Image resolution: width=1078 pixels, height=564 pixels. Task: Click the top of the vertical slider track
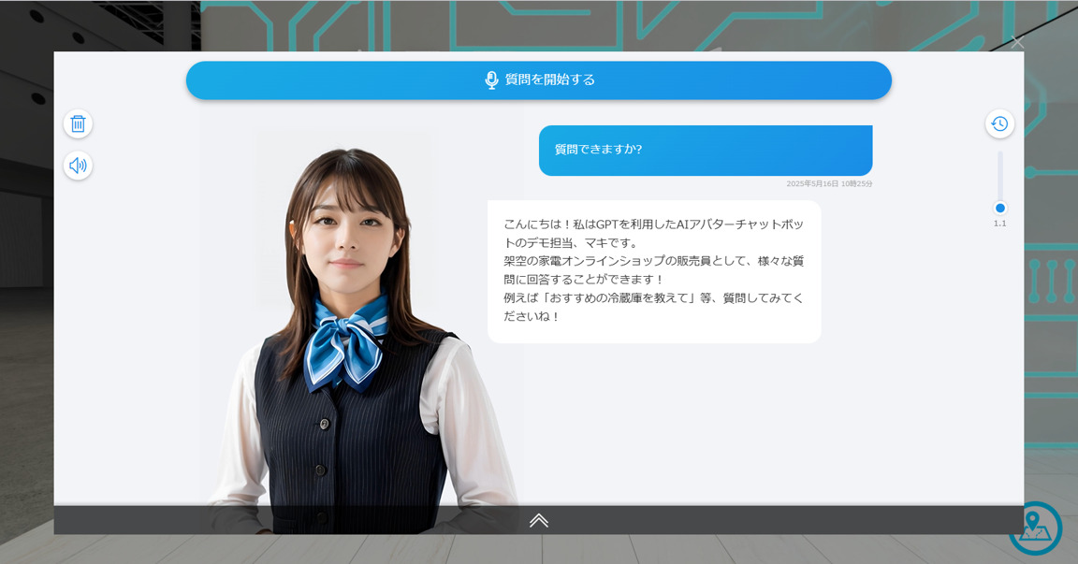999,155
